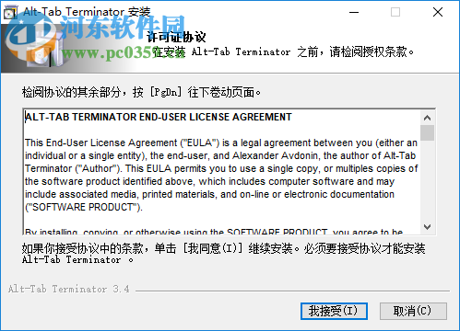Click the instruction line mentioning [PgDn]
The height and width of the screenshot is (331, 460).
point(141,92)
